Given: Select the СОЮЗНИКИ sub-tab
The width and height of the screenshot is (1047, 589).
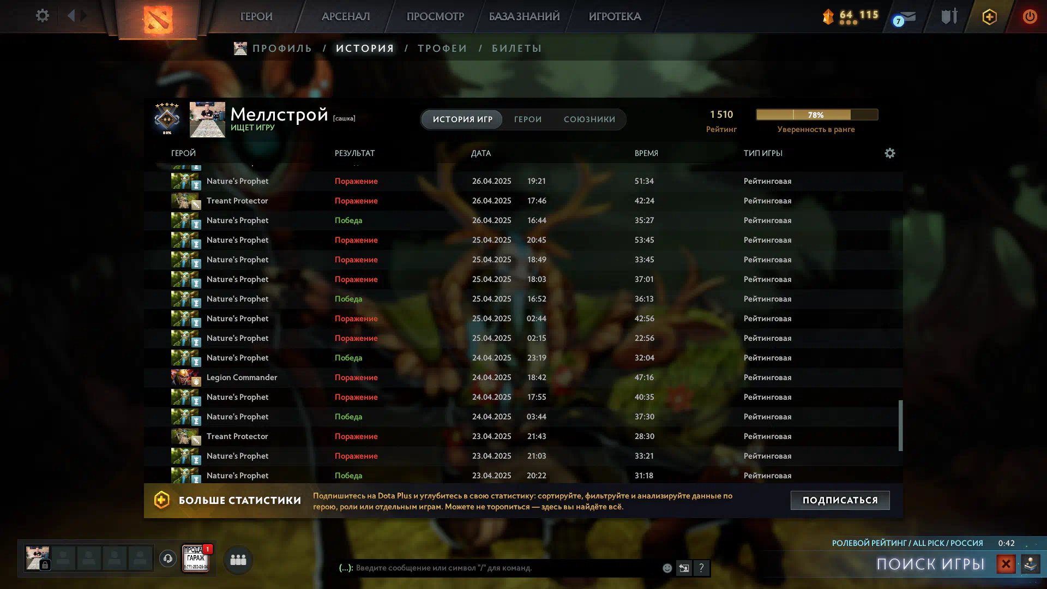Looking at the screenshot, I should tap(589, 119).
